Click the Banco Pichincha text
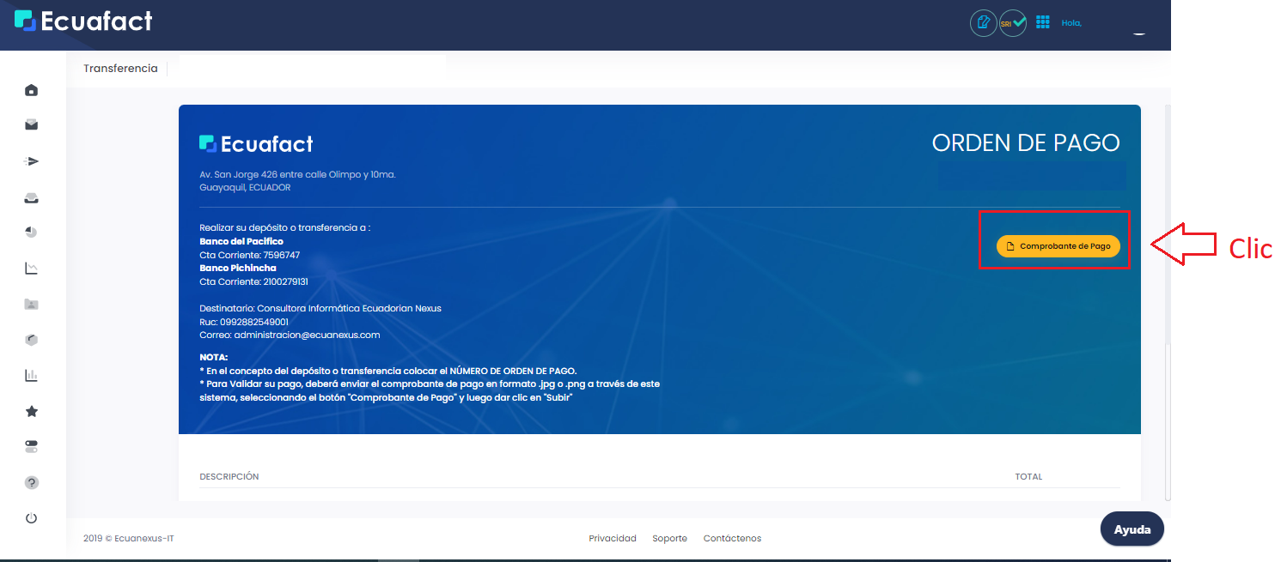This screenshot has height=562, width=1281. point(238,268)
